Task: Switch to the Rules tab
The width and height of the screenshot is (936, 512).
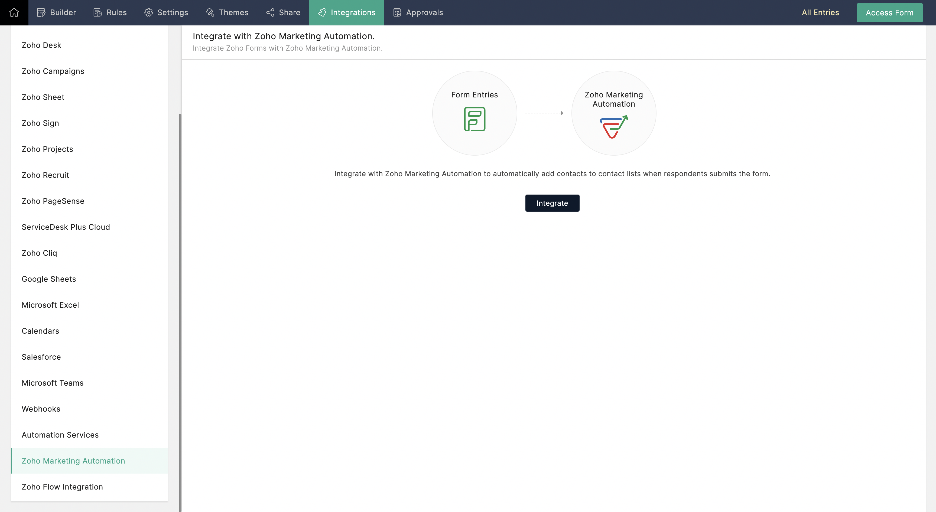Action: 110,12
